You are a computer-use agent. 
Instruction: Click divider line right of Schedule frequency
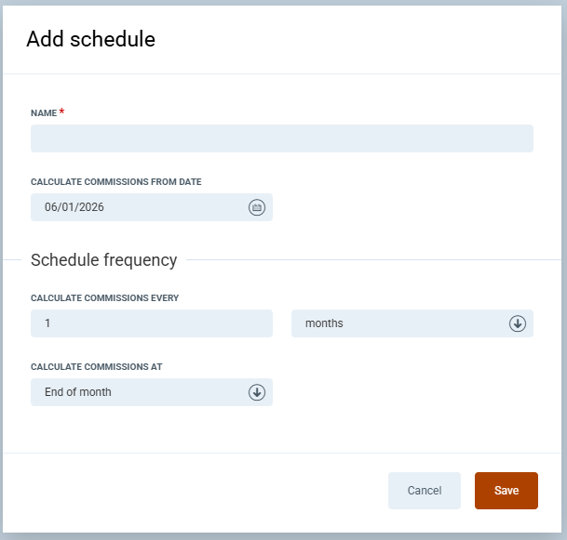click(372, 260)
